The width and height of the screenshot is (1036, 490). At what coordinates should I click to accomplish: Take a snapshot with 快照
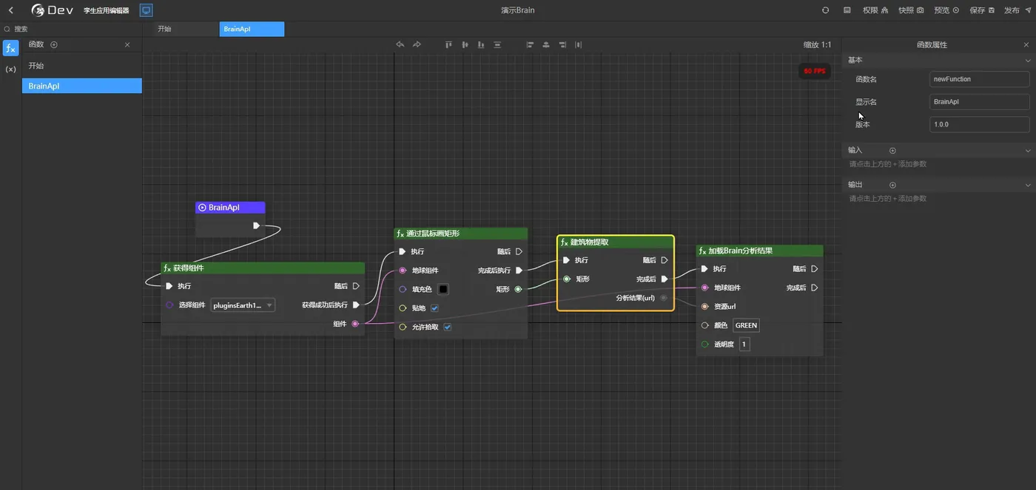click(x=911, y=10)
